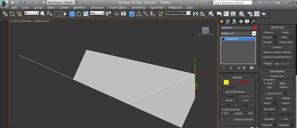Select the Select and Move tool

pyautogui.click(x=72, y=14)
